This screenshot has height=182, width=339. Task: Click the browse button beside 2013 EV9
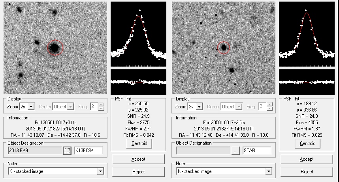pos(67,150)
